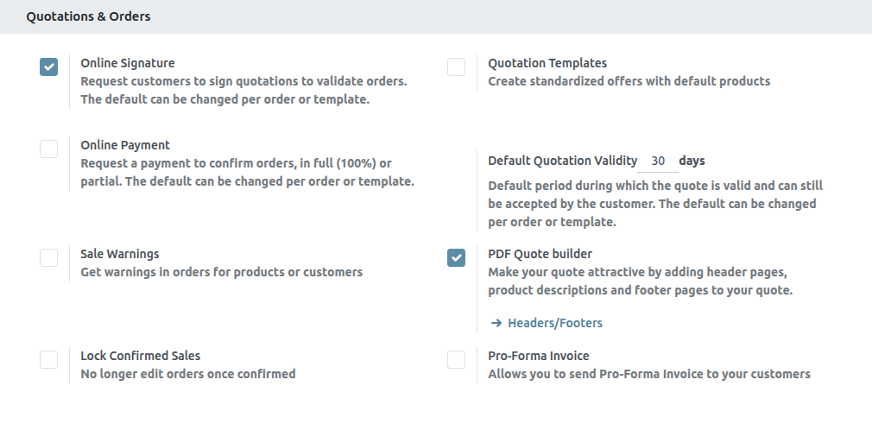Click the Default Quotation Validity label
Viewport: 872px width, 424px height.
pos(562,161)
